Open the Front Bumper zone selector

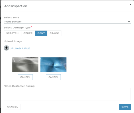(67, 22)
